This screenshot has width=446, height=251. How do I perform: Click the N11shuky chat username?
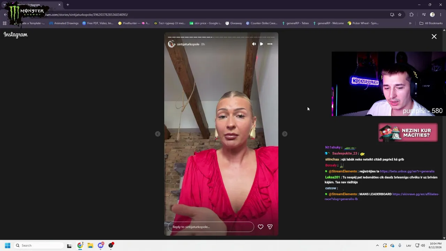coord(333,147)
